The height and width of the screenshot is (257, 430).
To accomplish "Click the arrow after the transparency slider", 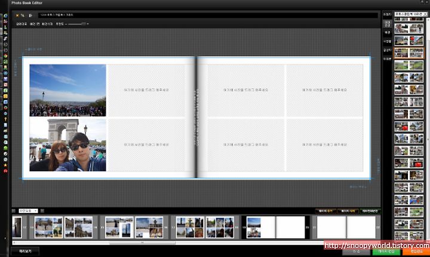I will (x=88, y=24).
